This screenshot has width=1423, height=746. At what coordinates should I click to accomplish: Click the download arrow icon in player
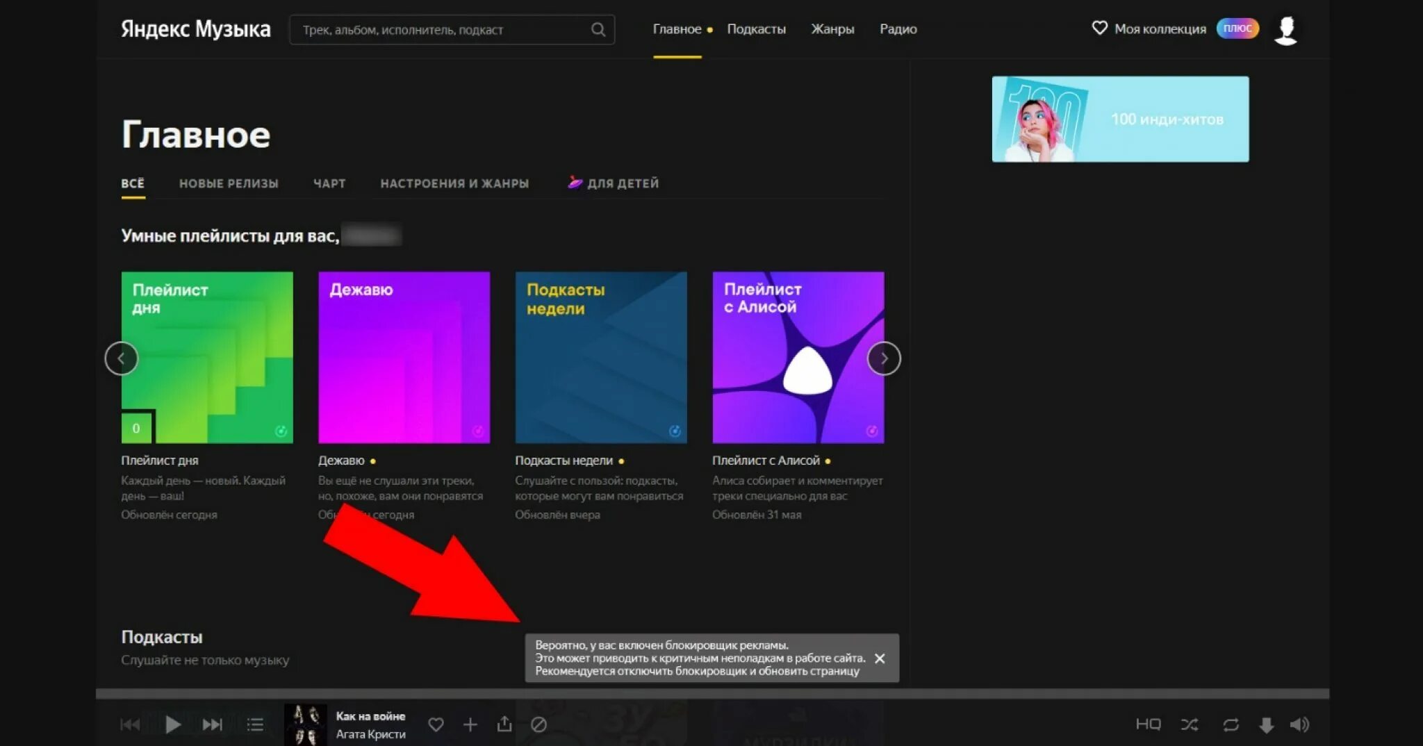1266,724
